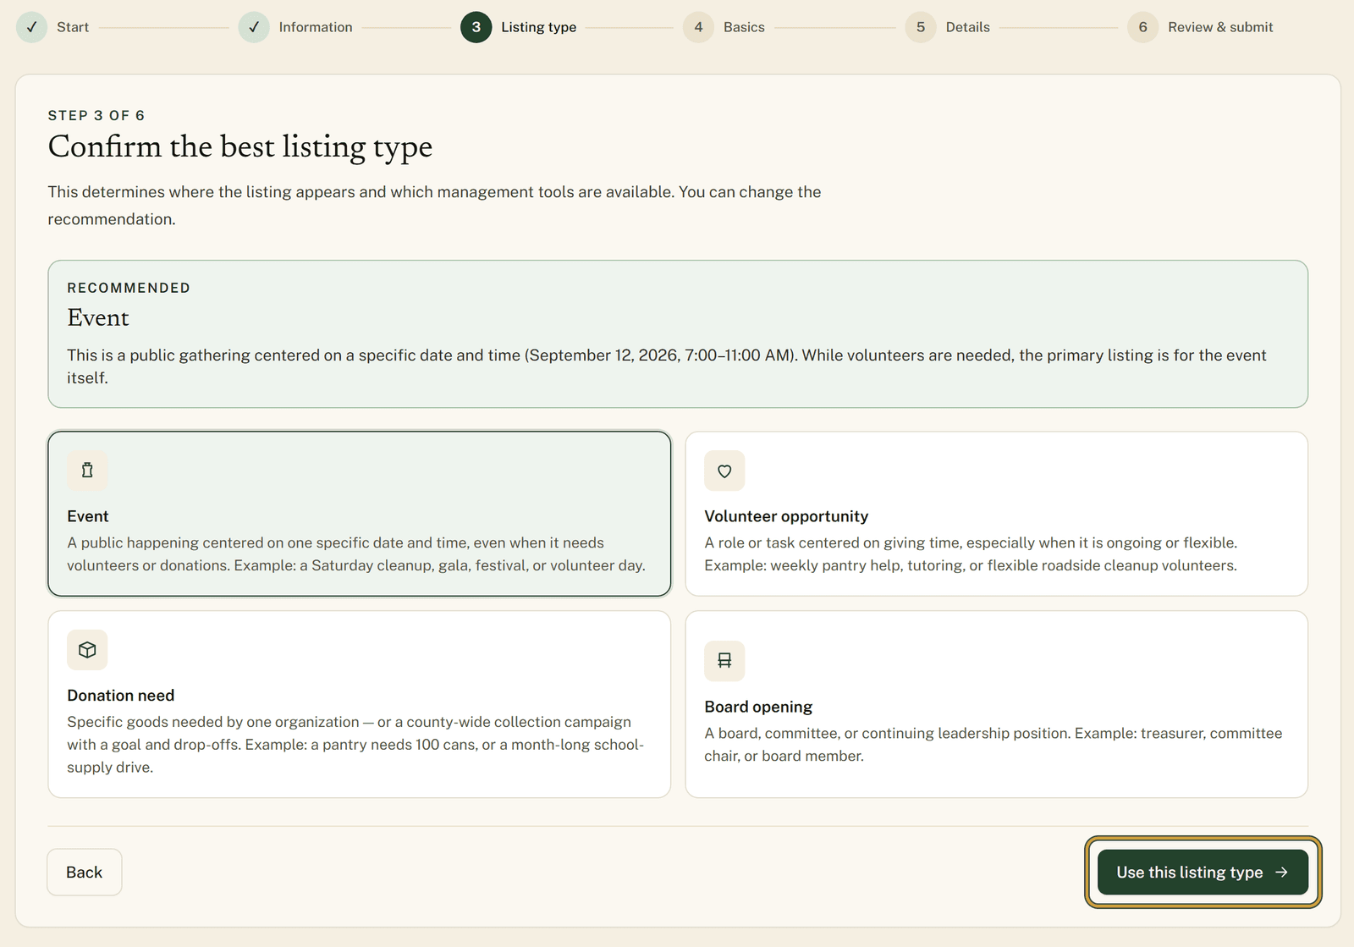Click the 'STEP 3 OF 6' label
The image size is (1354, 947).
(x=96, y=115)
